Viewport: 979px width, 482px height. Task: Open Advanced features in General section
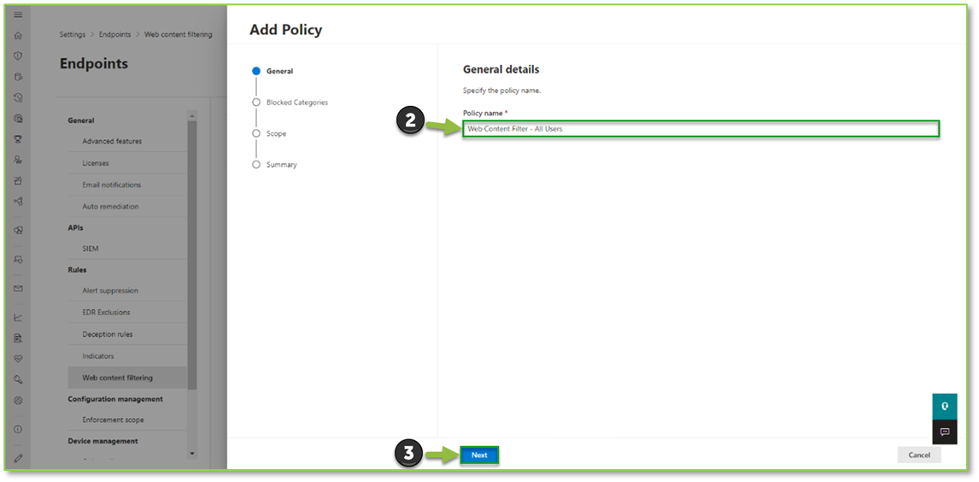click(x=112, y=142)
